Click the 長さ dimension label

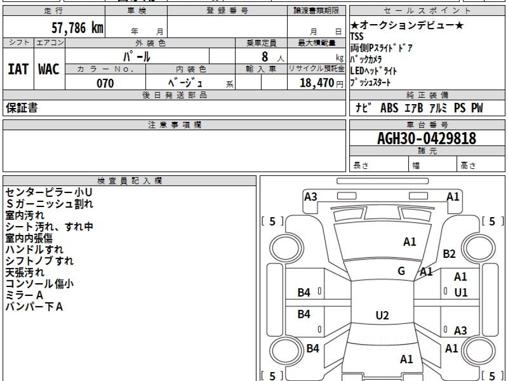pyautogui.click(x=361, y=166)
